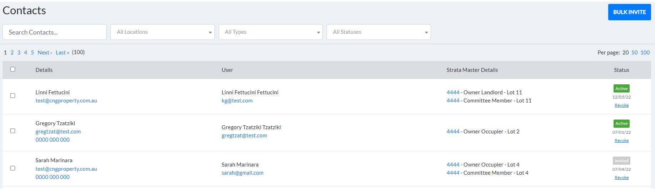Image resolution: width=655 pixels, height=190 pixels.
Task: Click the date 07/04/22 in Status column
Action: pos(621,169)
